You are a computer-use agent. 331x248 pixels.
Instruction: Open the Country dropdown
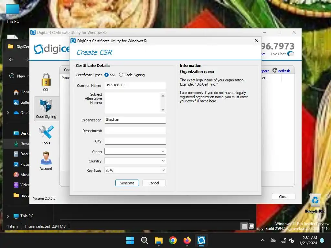point(135,161)
